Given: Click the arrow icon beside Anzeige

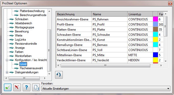Looking at the screenshot, I should click(12, 48).
